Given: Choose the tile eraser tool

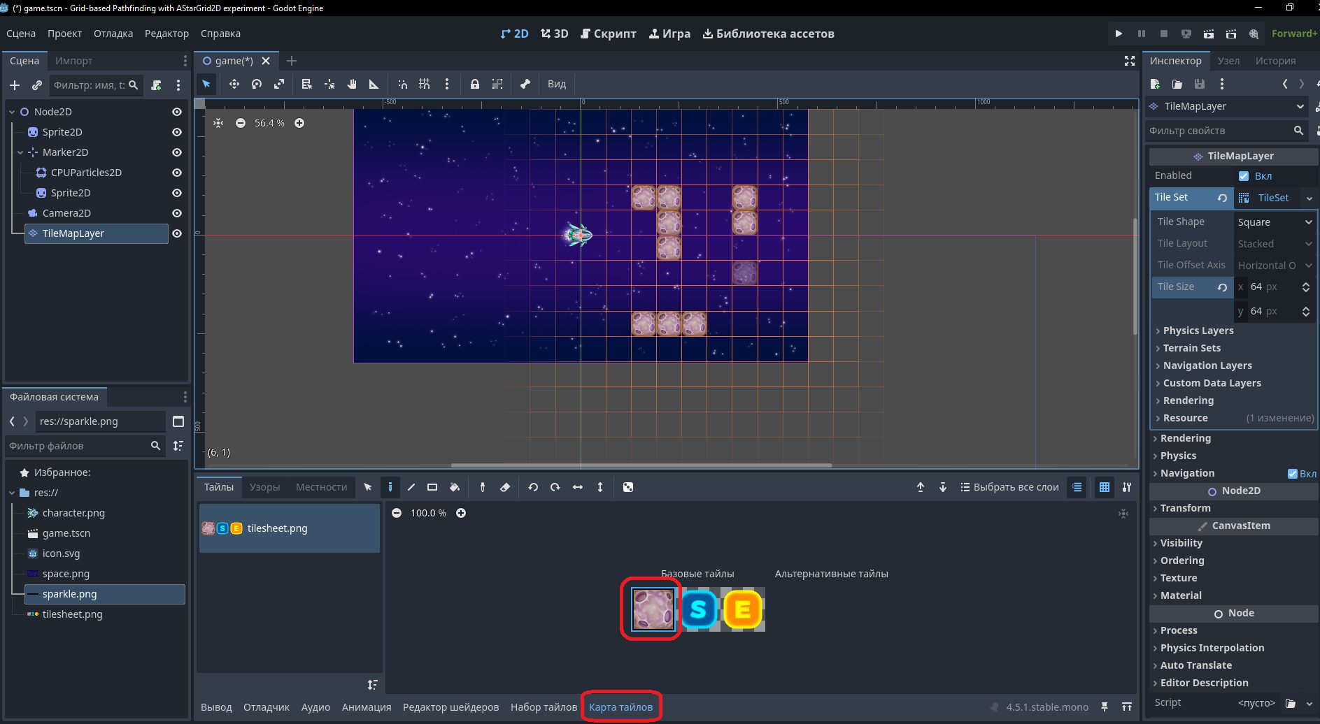Looking at the screenshot, I should [505, 487].
